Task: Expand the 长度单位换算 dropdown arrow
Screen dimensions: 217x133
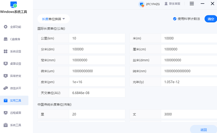Action: [x=64, y=19]
